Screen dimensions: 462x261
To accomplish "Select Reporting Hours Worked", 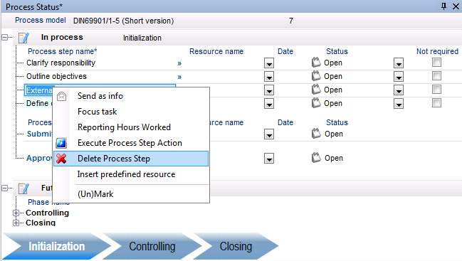I will pyautogui.click(x=131, y=127).
